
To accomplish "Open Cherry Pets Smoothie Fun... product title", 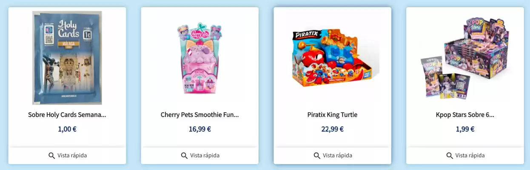I will [200, 115].
